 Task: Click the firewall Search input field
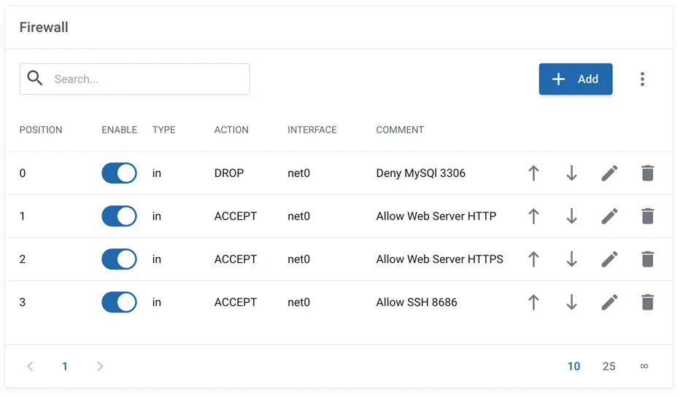pyautogui.click(x=146, y=79)
